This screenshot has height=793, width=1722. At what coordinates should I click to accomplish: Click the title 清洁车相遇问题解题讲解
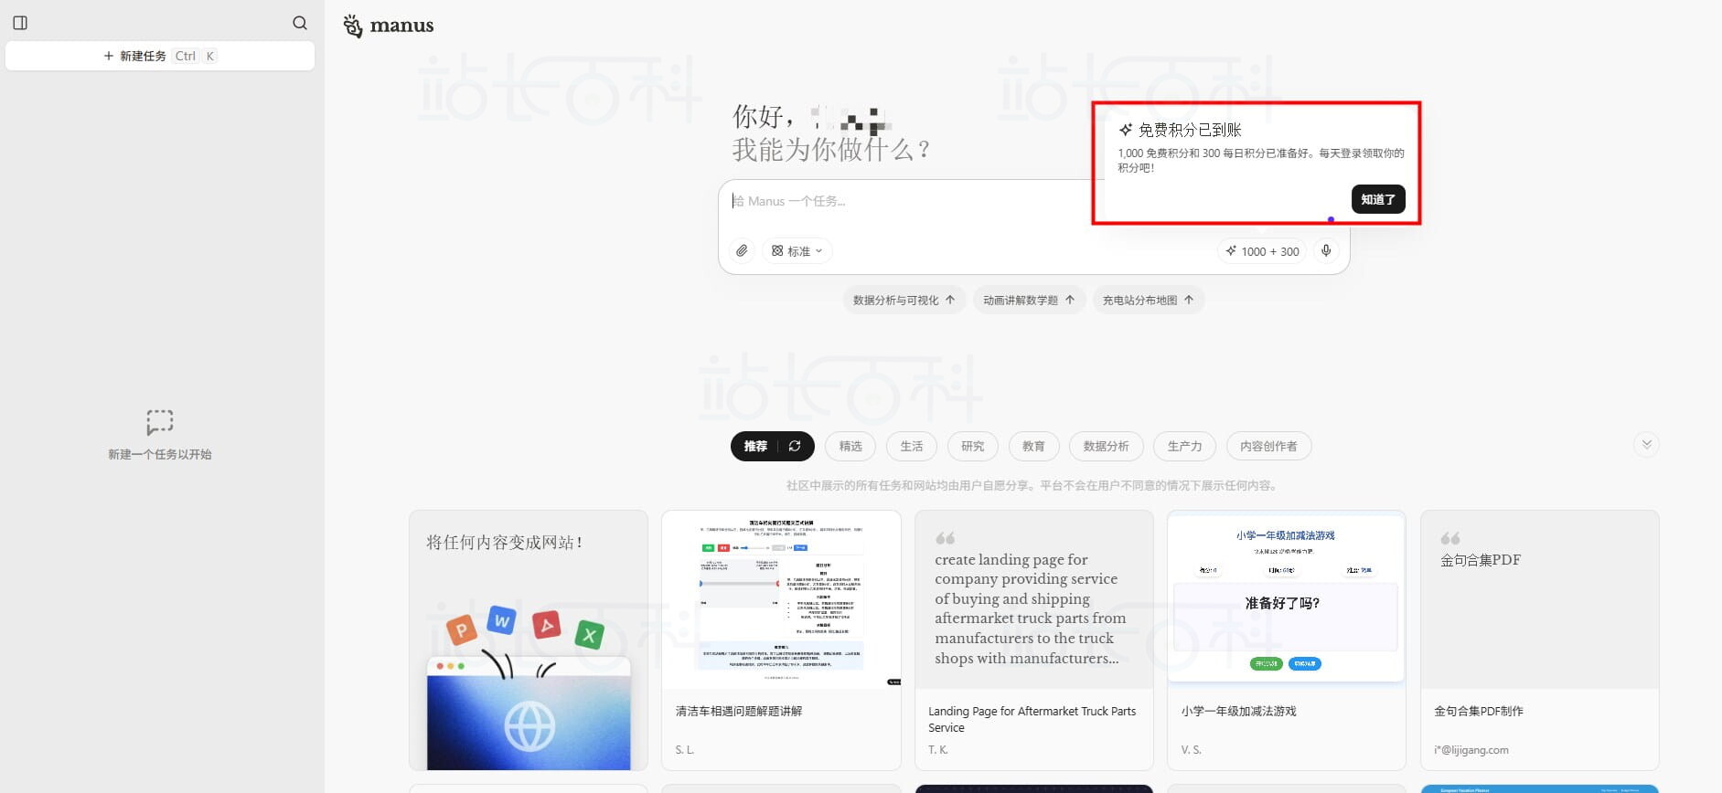[739, 711]
